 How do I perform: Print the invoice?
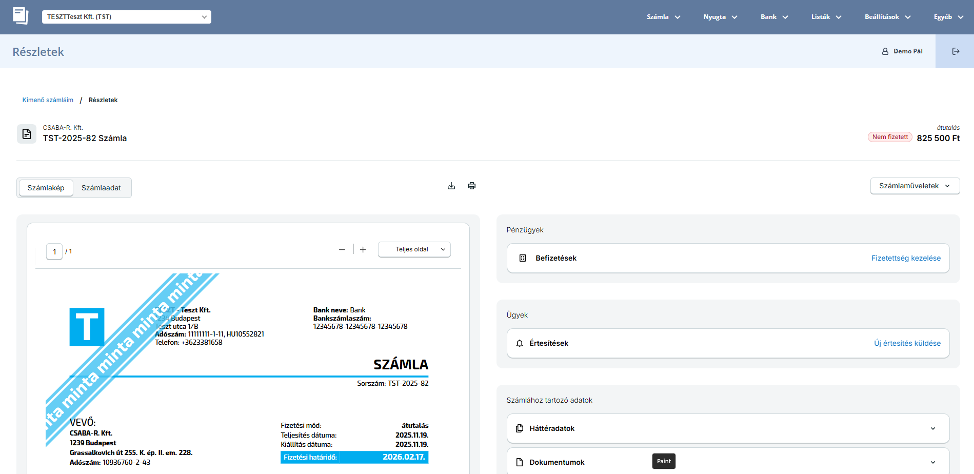472,186
